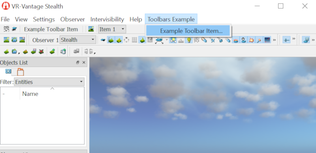The image size is (316, 153).
Task: Open the Item 1 combo box
Action: (x=112, y=29)
